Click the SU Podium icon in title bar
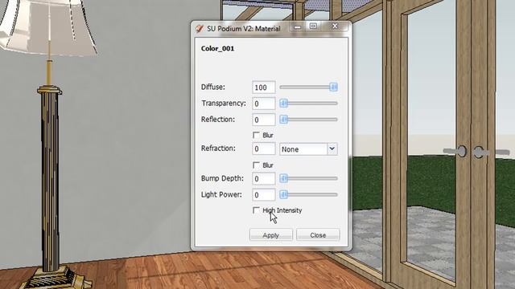This screenshot has height=289, width=515. [200, 29]
